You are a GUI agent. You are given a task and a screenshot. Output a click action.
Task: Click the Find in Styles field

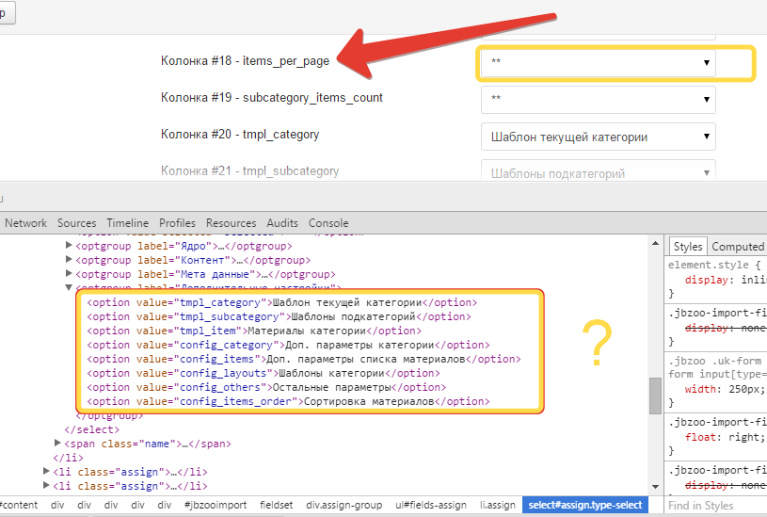713,506
